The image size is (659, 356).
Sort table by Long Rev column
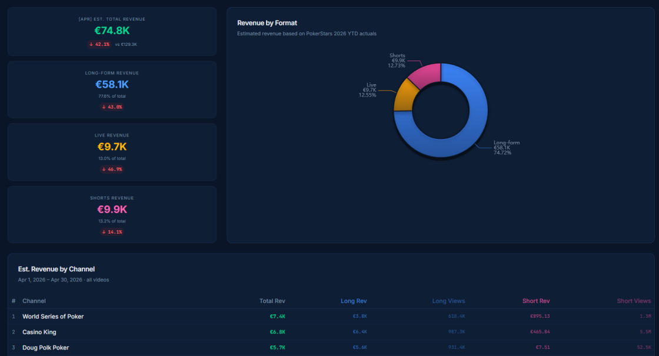(x=354, y=301)
